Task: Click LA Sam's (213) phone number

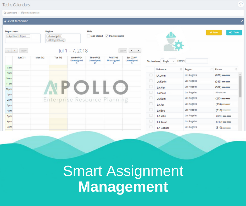Action: 223,99
